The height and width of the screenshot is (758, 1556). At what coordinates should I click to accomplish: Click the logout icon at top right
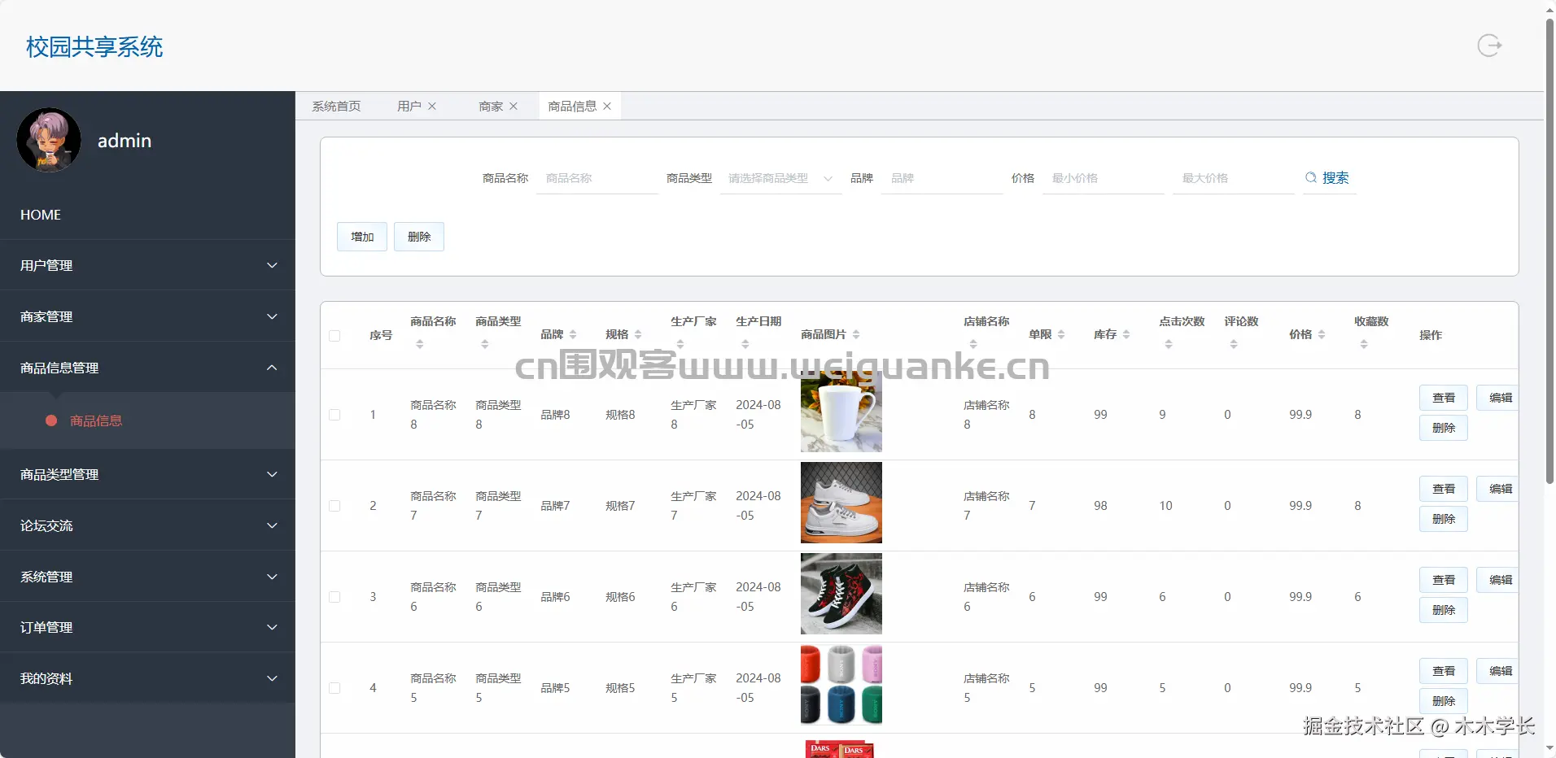[1489, 46]
